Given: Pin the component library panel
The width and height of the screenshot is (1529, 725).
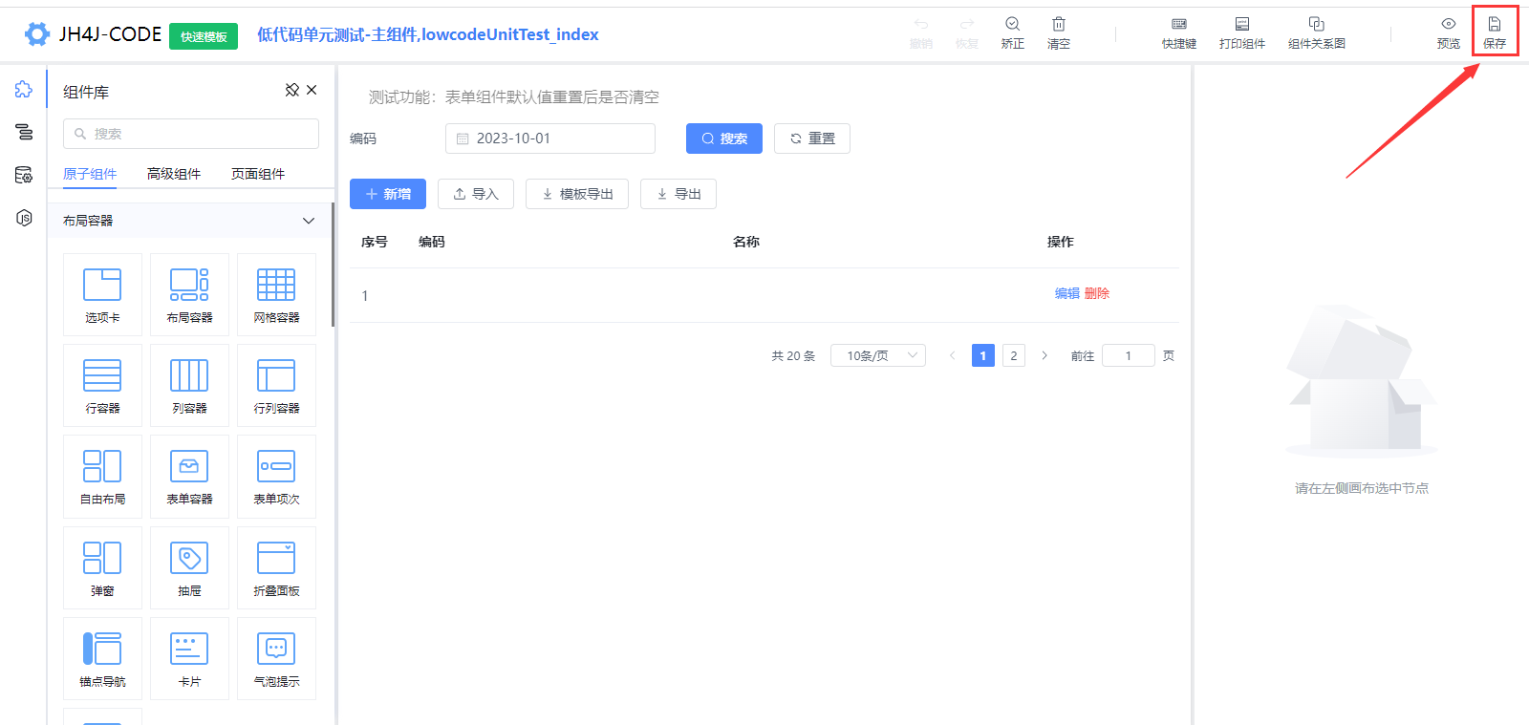Looking at the screenshot, I should [292, 90].
